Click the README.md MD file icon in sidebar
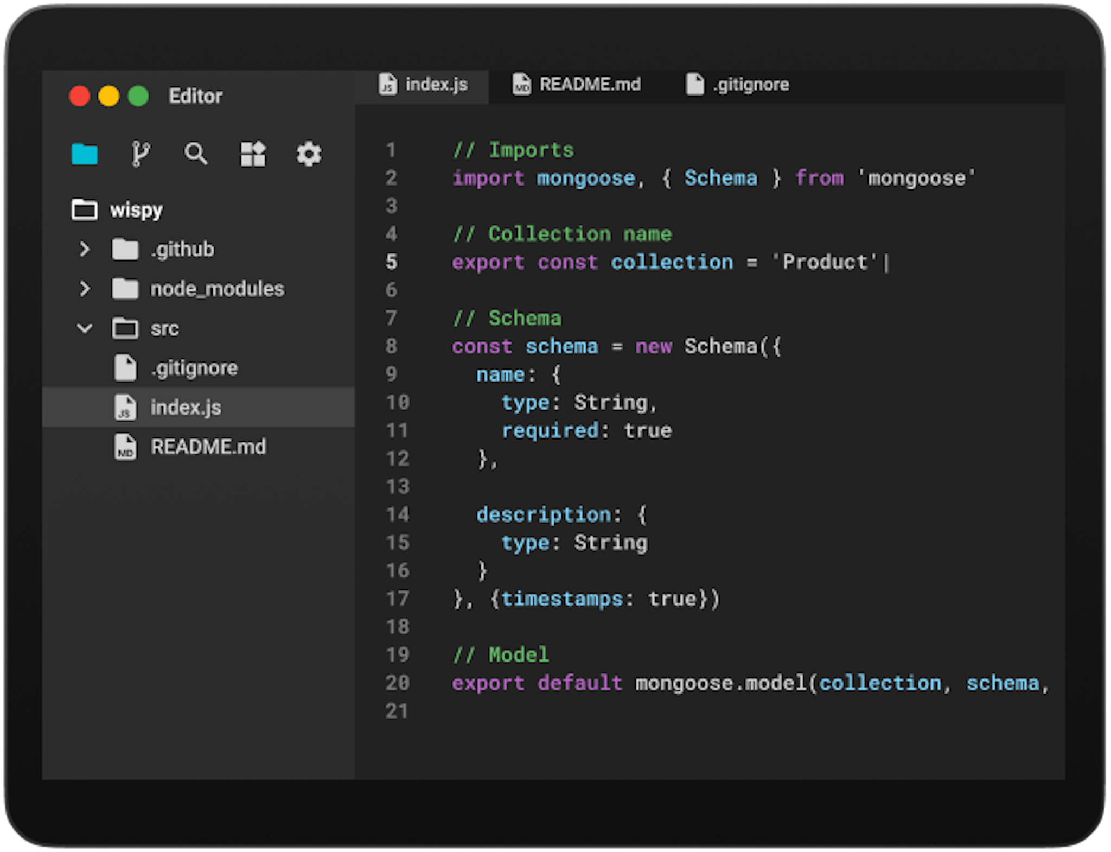 [x=125, y=447]
